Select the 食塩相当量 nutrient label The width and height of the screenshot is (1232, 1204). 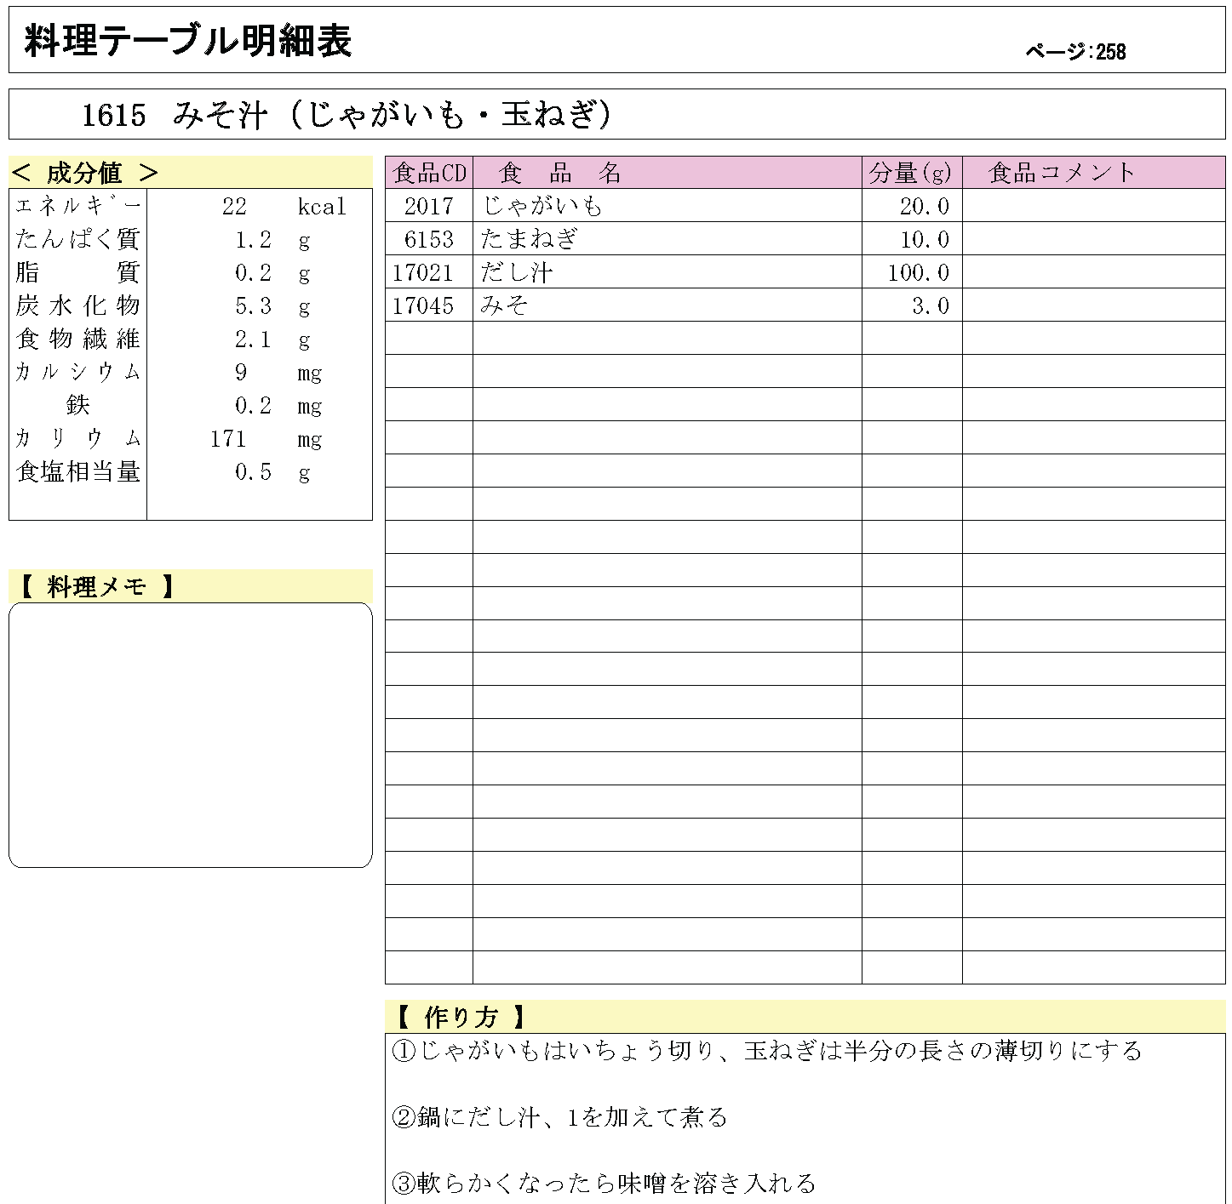78,471
